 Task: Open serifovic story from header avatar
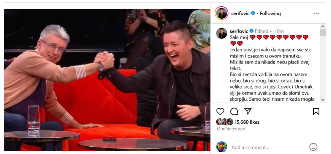221,13
